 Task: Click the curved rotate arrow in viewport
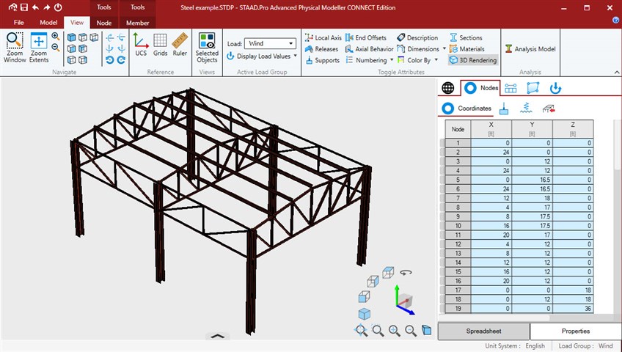click(x=406, y=273)
